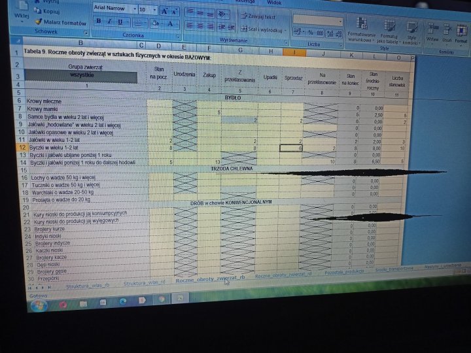Click the Zawijaj tekst wrap text button

[260, 16]
